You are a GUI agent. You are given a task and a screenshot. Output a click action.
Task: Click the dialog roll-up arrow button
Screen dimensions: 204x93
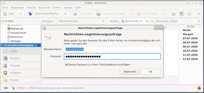coord(157,28)
